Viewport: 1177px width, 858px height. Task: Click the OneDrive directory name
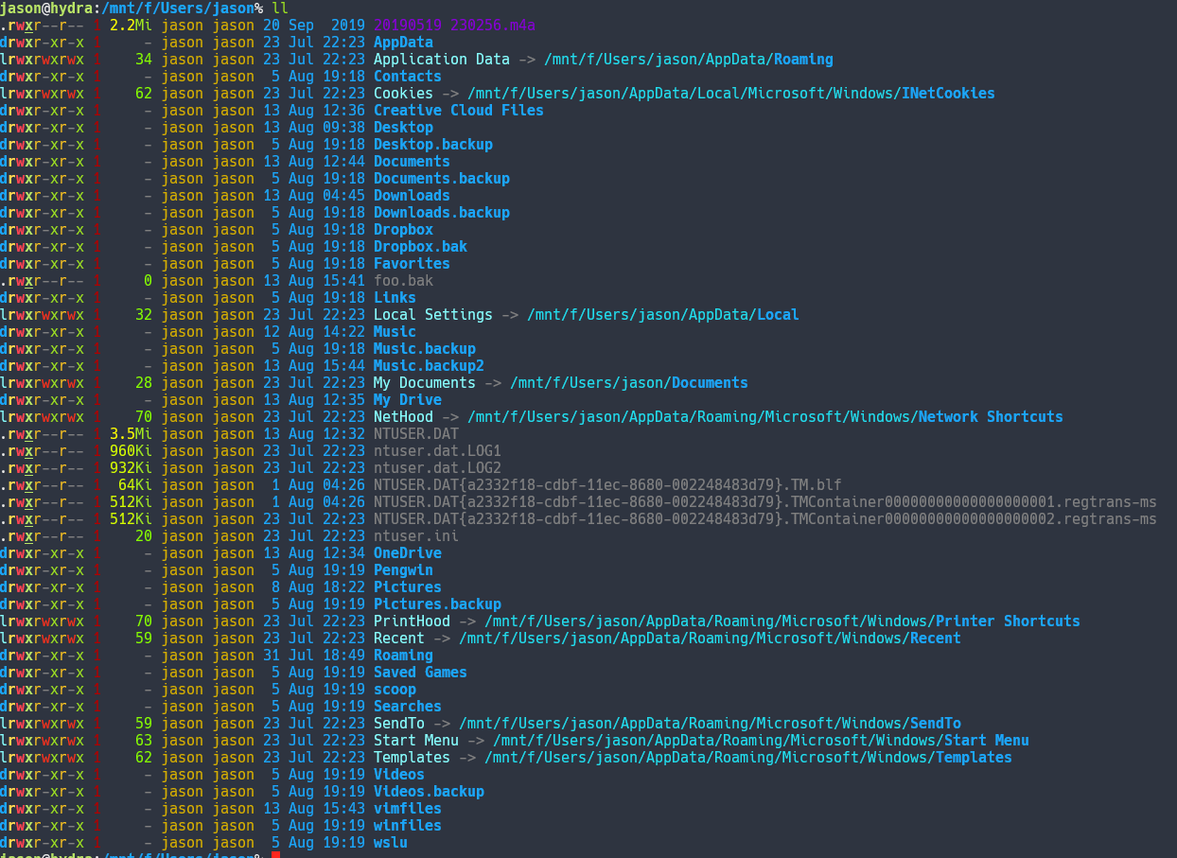(407, 552)
